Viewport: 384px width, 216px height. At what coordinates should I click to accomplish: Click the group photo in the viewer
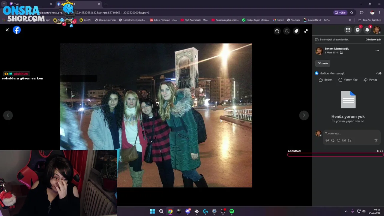156,115
